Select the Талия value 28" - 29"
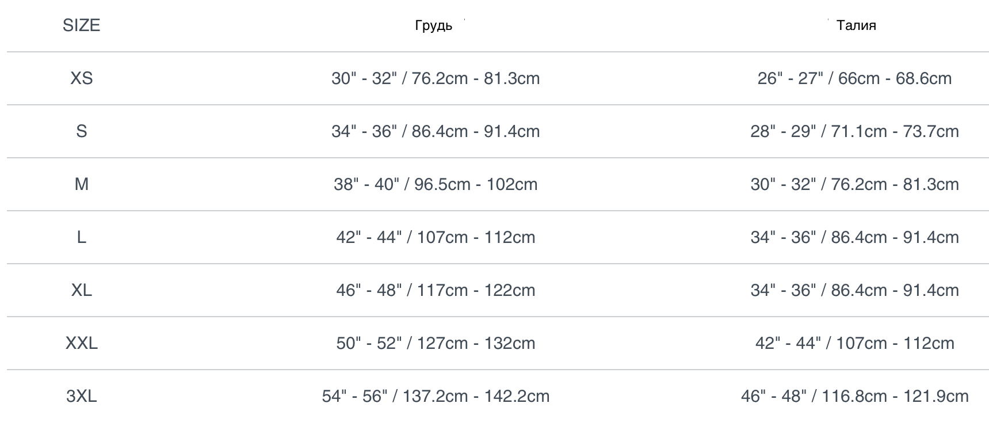 point(854,131)
